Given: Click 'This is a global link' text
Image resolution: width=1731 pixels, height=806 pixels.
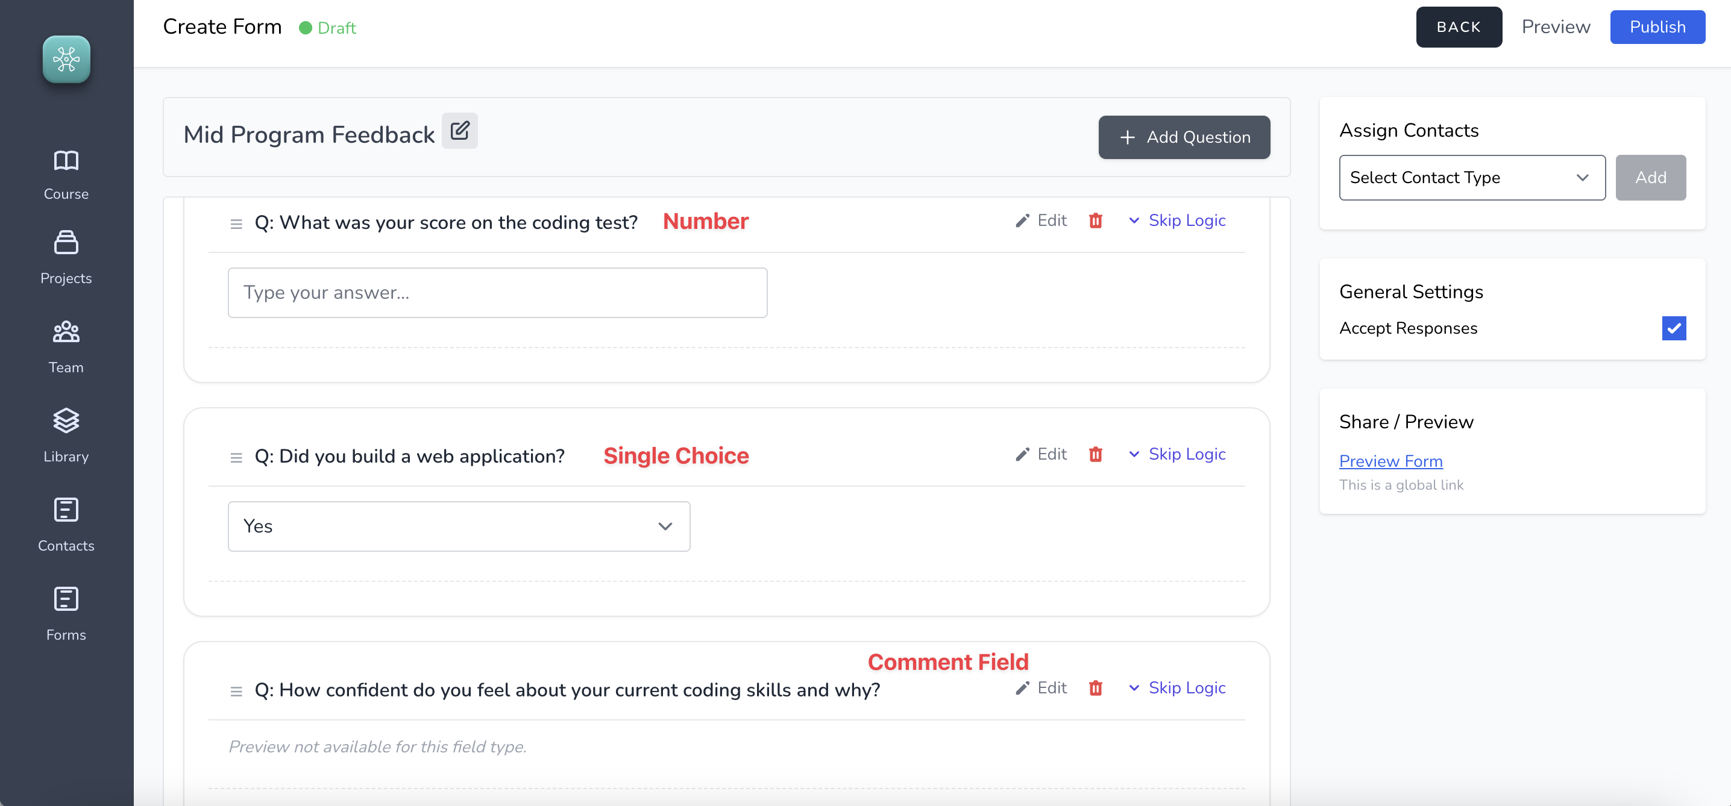Looking at the screenshot, I should [x=1401, y=485].
